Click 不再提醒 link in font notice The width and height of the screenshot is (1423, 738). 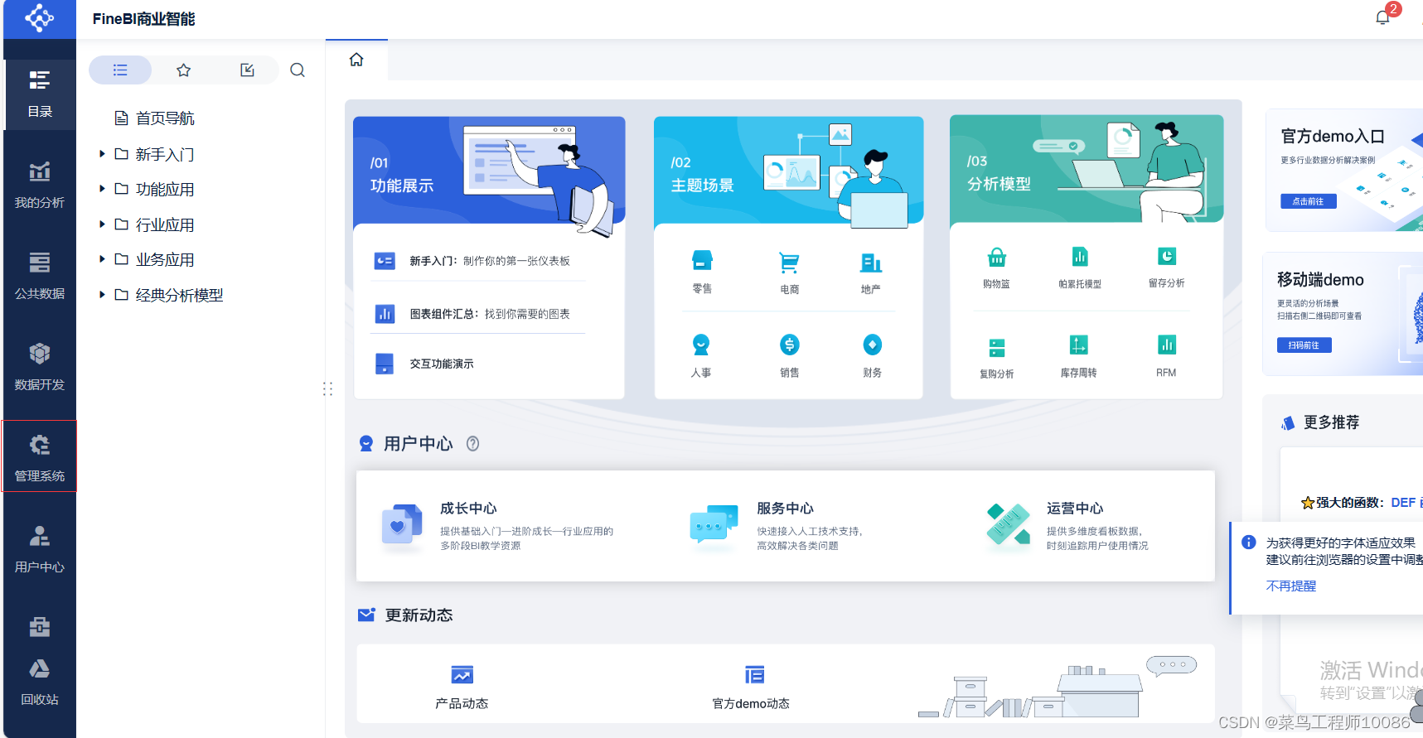click(x=1290, y=586)
